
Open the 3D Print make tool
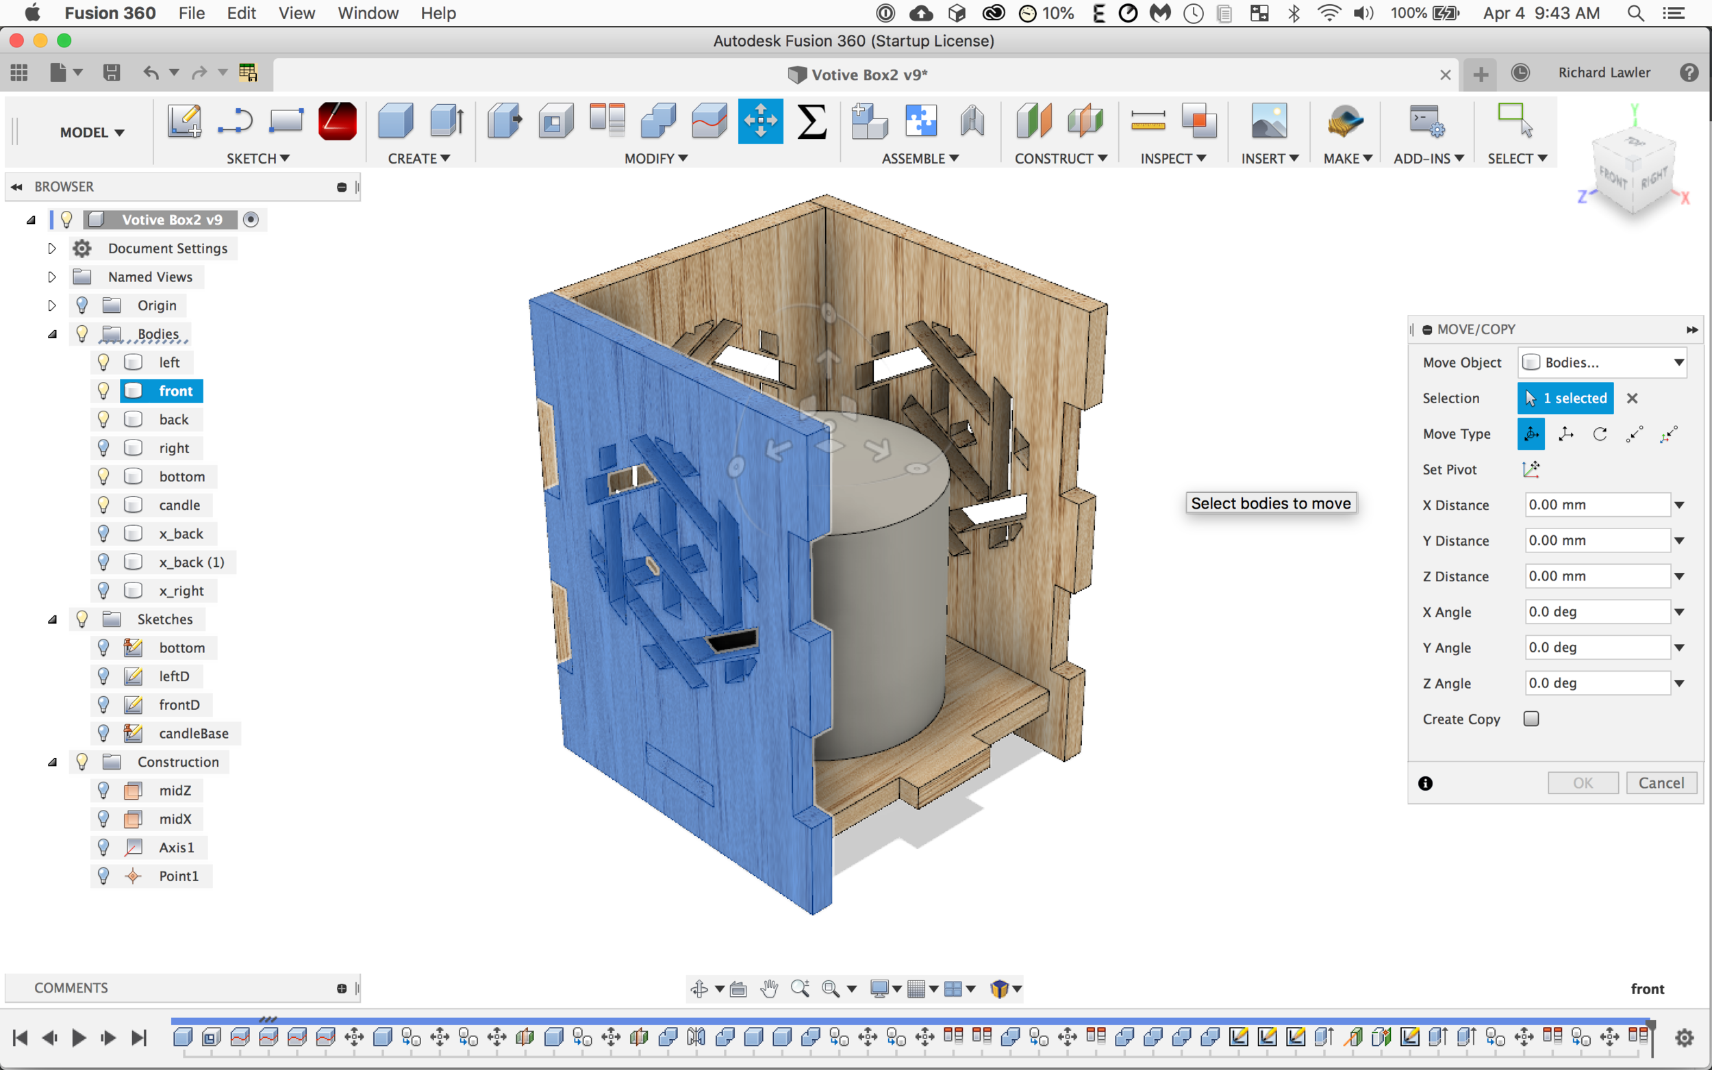tap(1346, 121)
